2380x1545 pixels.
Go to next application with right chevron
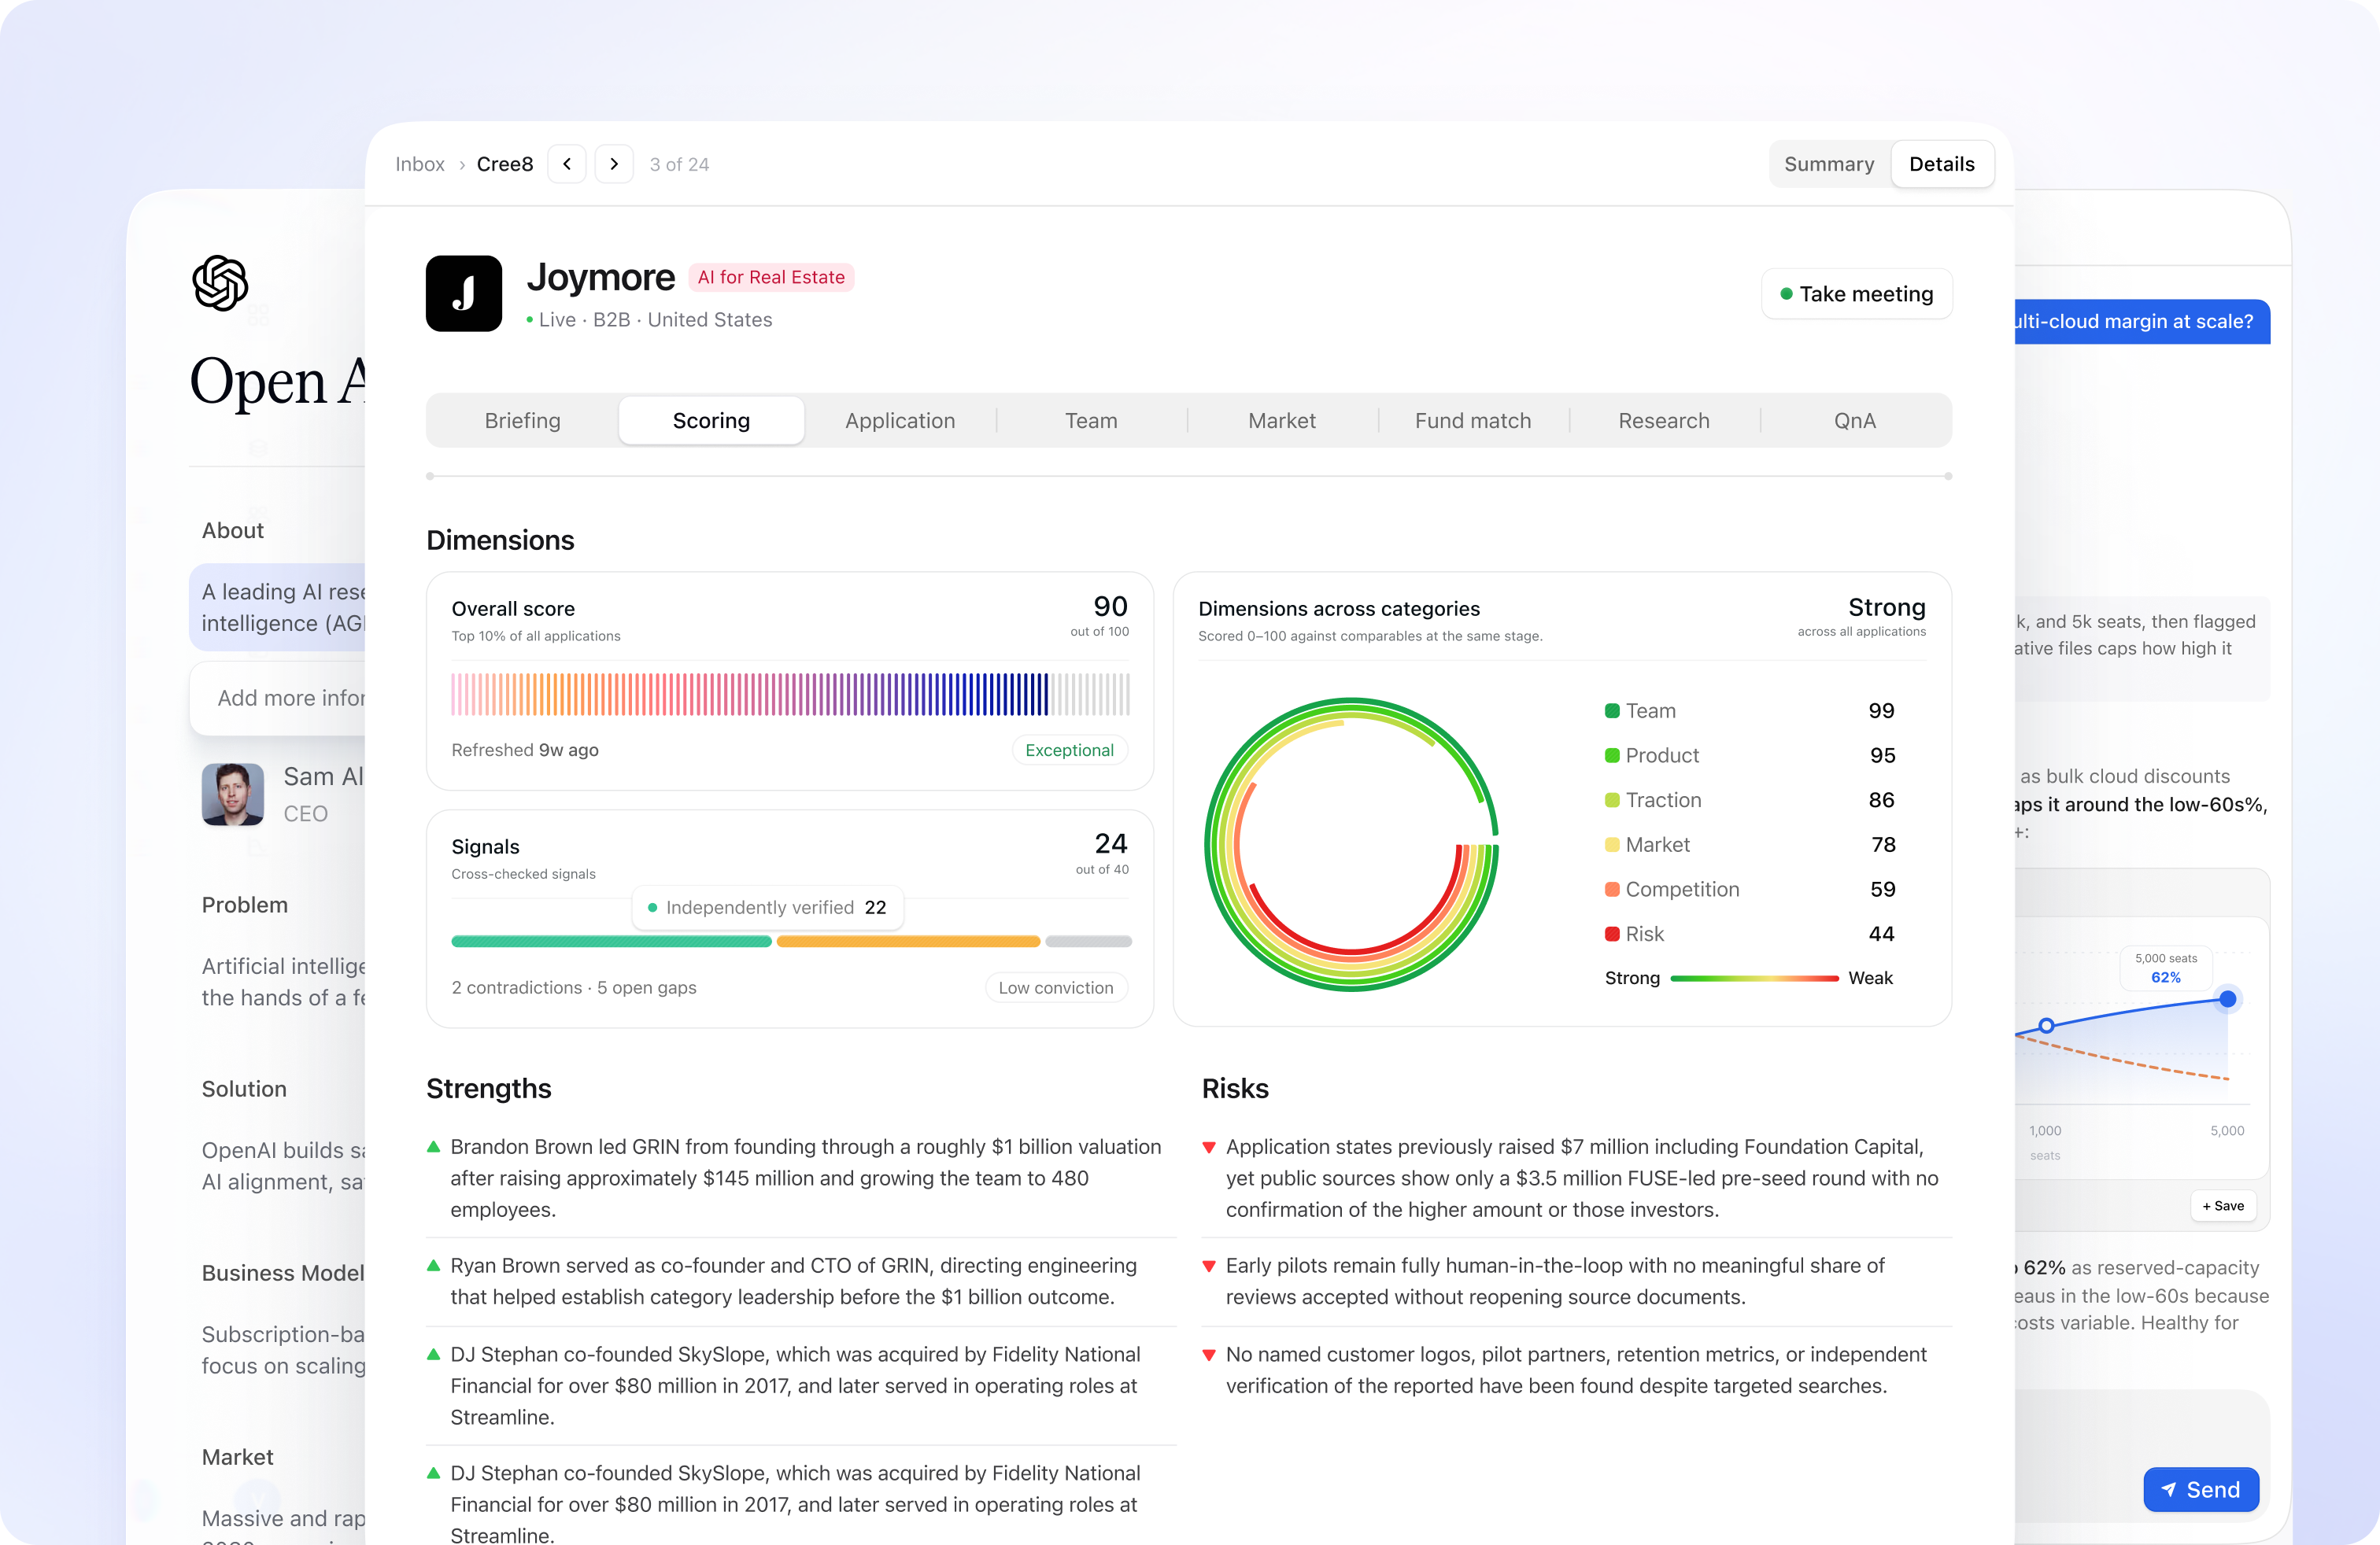tap(614, 164)
